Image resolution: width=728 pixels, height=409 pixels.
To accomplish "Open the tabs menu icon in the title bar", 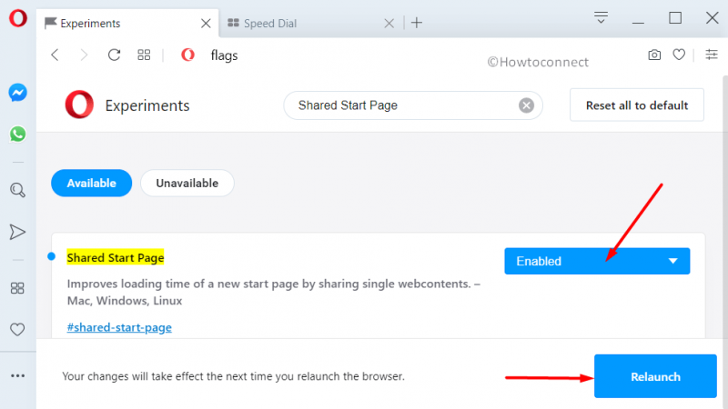I will 602,18.
